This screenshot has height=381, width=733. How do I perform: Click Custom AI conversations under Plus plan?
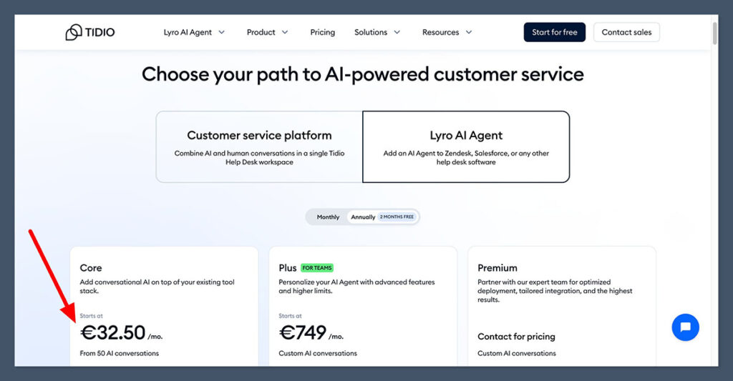pos(318,353)
